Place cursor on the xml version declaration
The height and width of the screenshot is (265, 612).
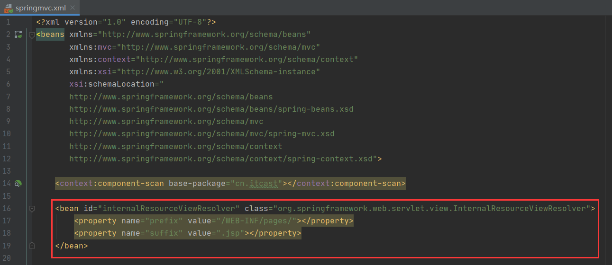pyautogui.click(x=126, y=22)
